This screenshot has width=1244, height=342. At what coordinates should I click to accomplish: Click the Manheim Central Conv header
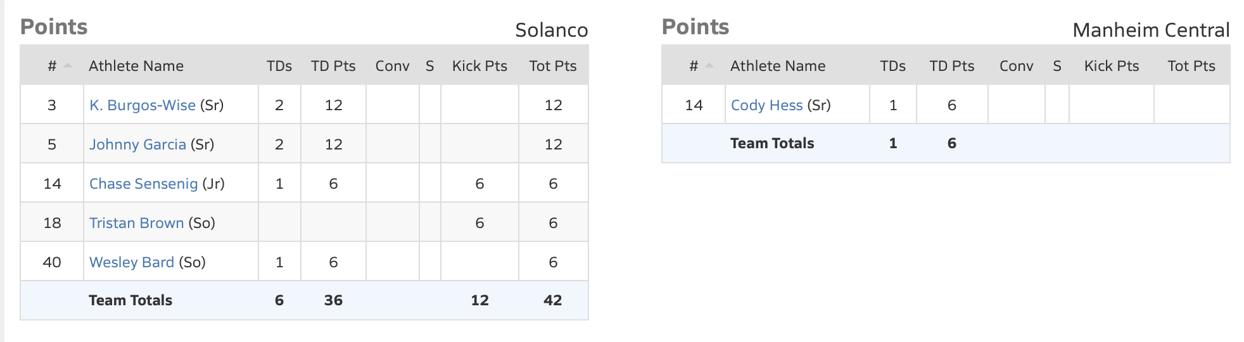(x=1016, y=66)
